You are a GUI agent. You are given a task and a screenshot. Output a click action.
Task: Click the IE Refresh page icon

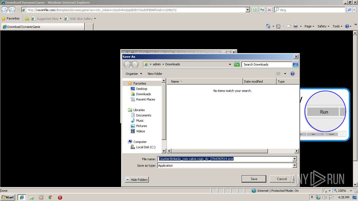262,10
